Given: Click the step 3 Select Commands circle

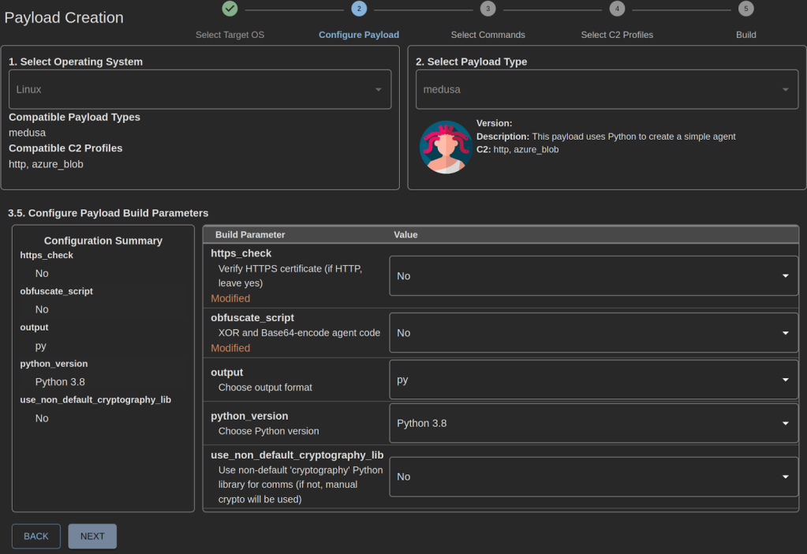Looking at the screenshot, I should coord(488,9).
